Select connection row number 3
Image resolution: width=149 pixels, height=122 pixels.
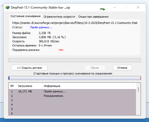click(x=72, y=100)
